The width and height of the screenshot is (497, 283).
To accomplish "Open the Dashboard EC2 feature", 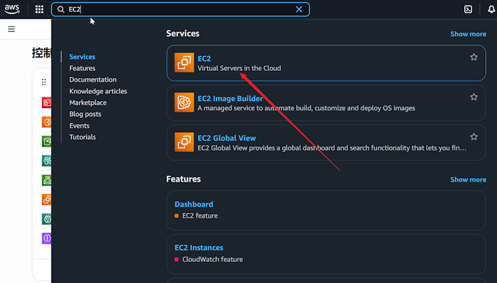I will (x=194, y=204).
